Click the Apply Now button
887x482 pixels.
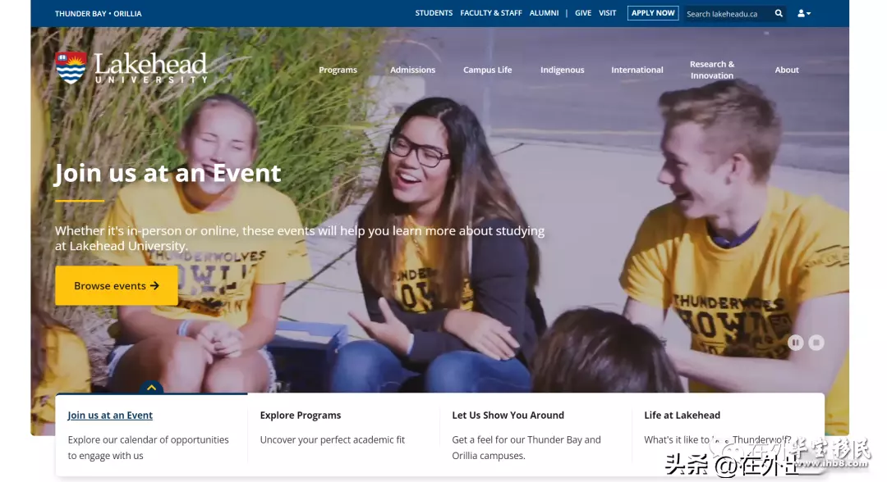click(x=653, y=13)
